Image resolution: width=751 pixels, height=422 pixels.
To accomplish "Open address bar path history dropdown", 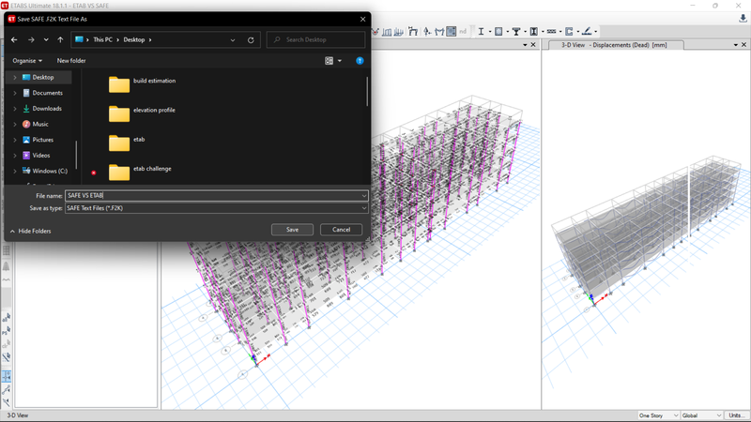I will [x=233, y=39].
